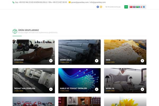This screenshot has width=159, height=106.
Task: Click the mobile number +90-532-566 23 85
Action: coord(26,2)
